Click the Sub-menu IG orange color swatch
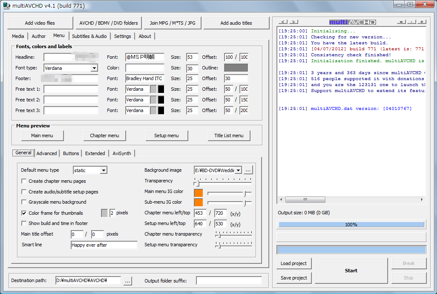The width and height of the screenshot is (437, 294). pyautogui.click(x=198, y=202)
